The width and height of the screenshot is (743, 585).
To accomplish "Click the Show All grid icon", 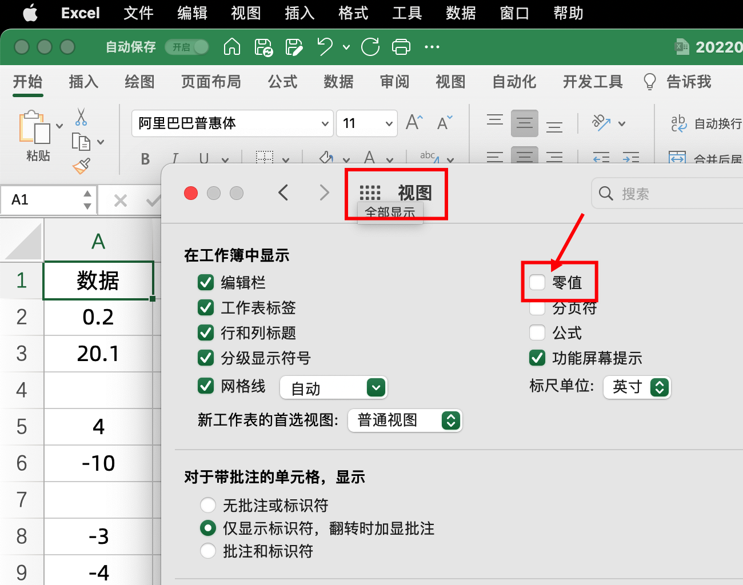I will 370,193.
